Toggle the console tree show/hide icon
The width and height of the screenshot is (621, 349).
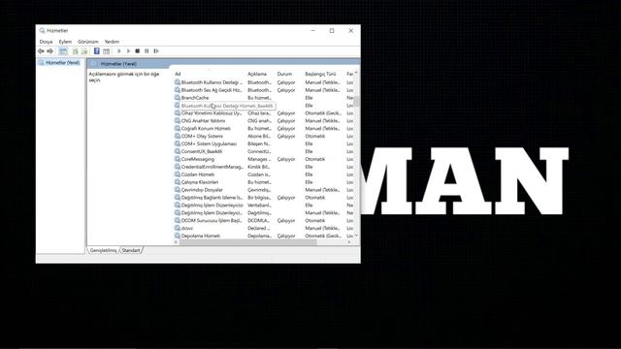coord(63,51)
